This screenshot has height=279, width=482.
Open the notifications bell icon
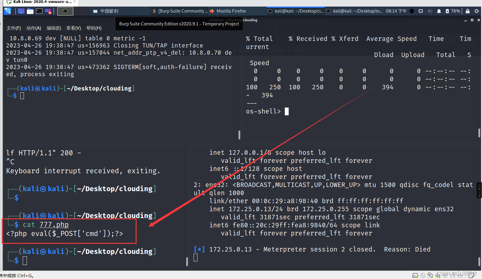pos(439,11)
